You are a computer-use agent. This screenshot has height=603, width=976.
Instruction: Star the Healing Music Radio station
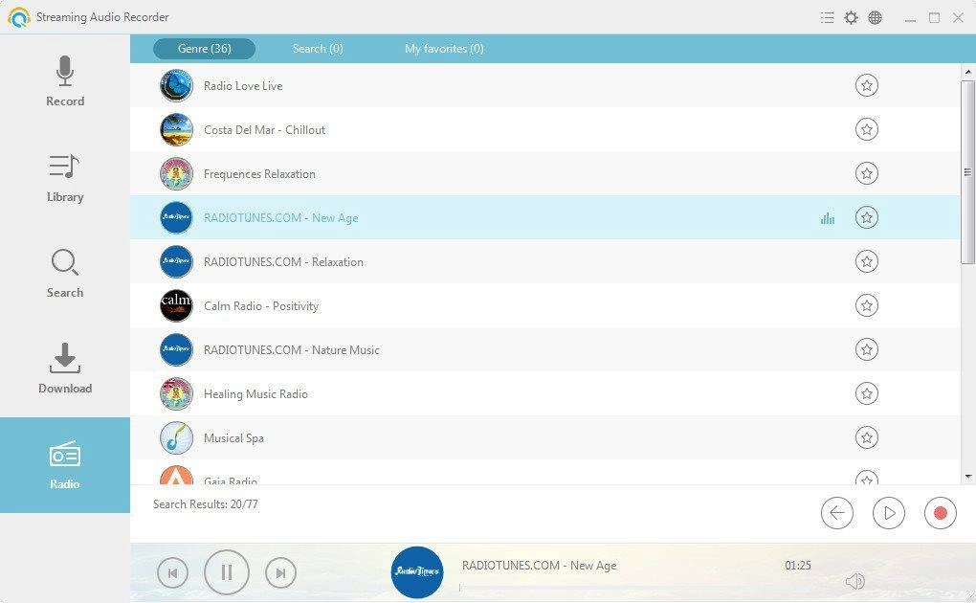(867, 393)
